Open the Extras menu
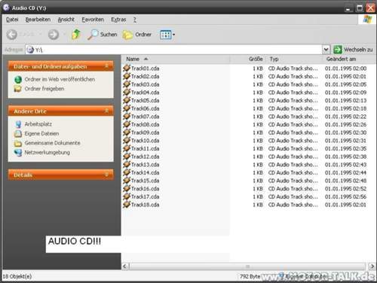 118,20
